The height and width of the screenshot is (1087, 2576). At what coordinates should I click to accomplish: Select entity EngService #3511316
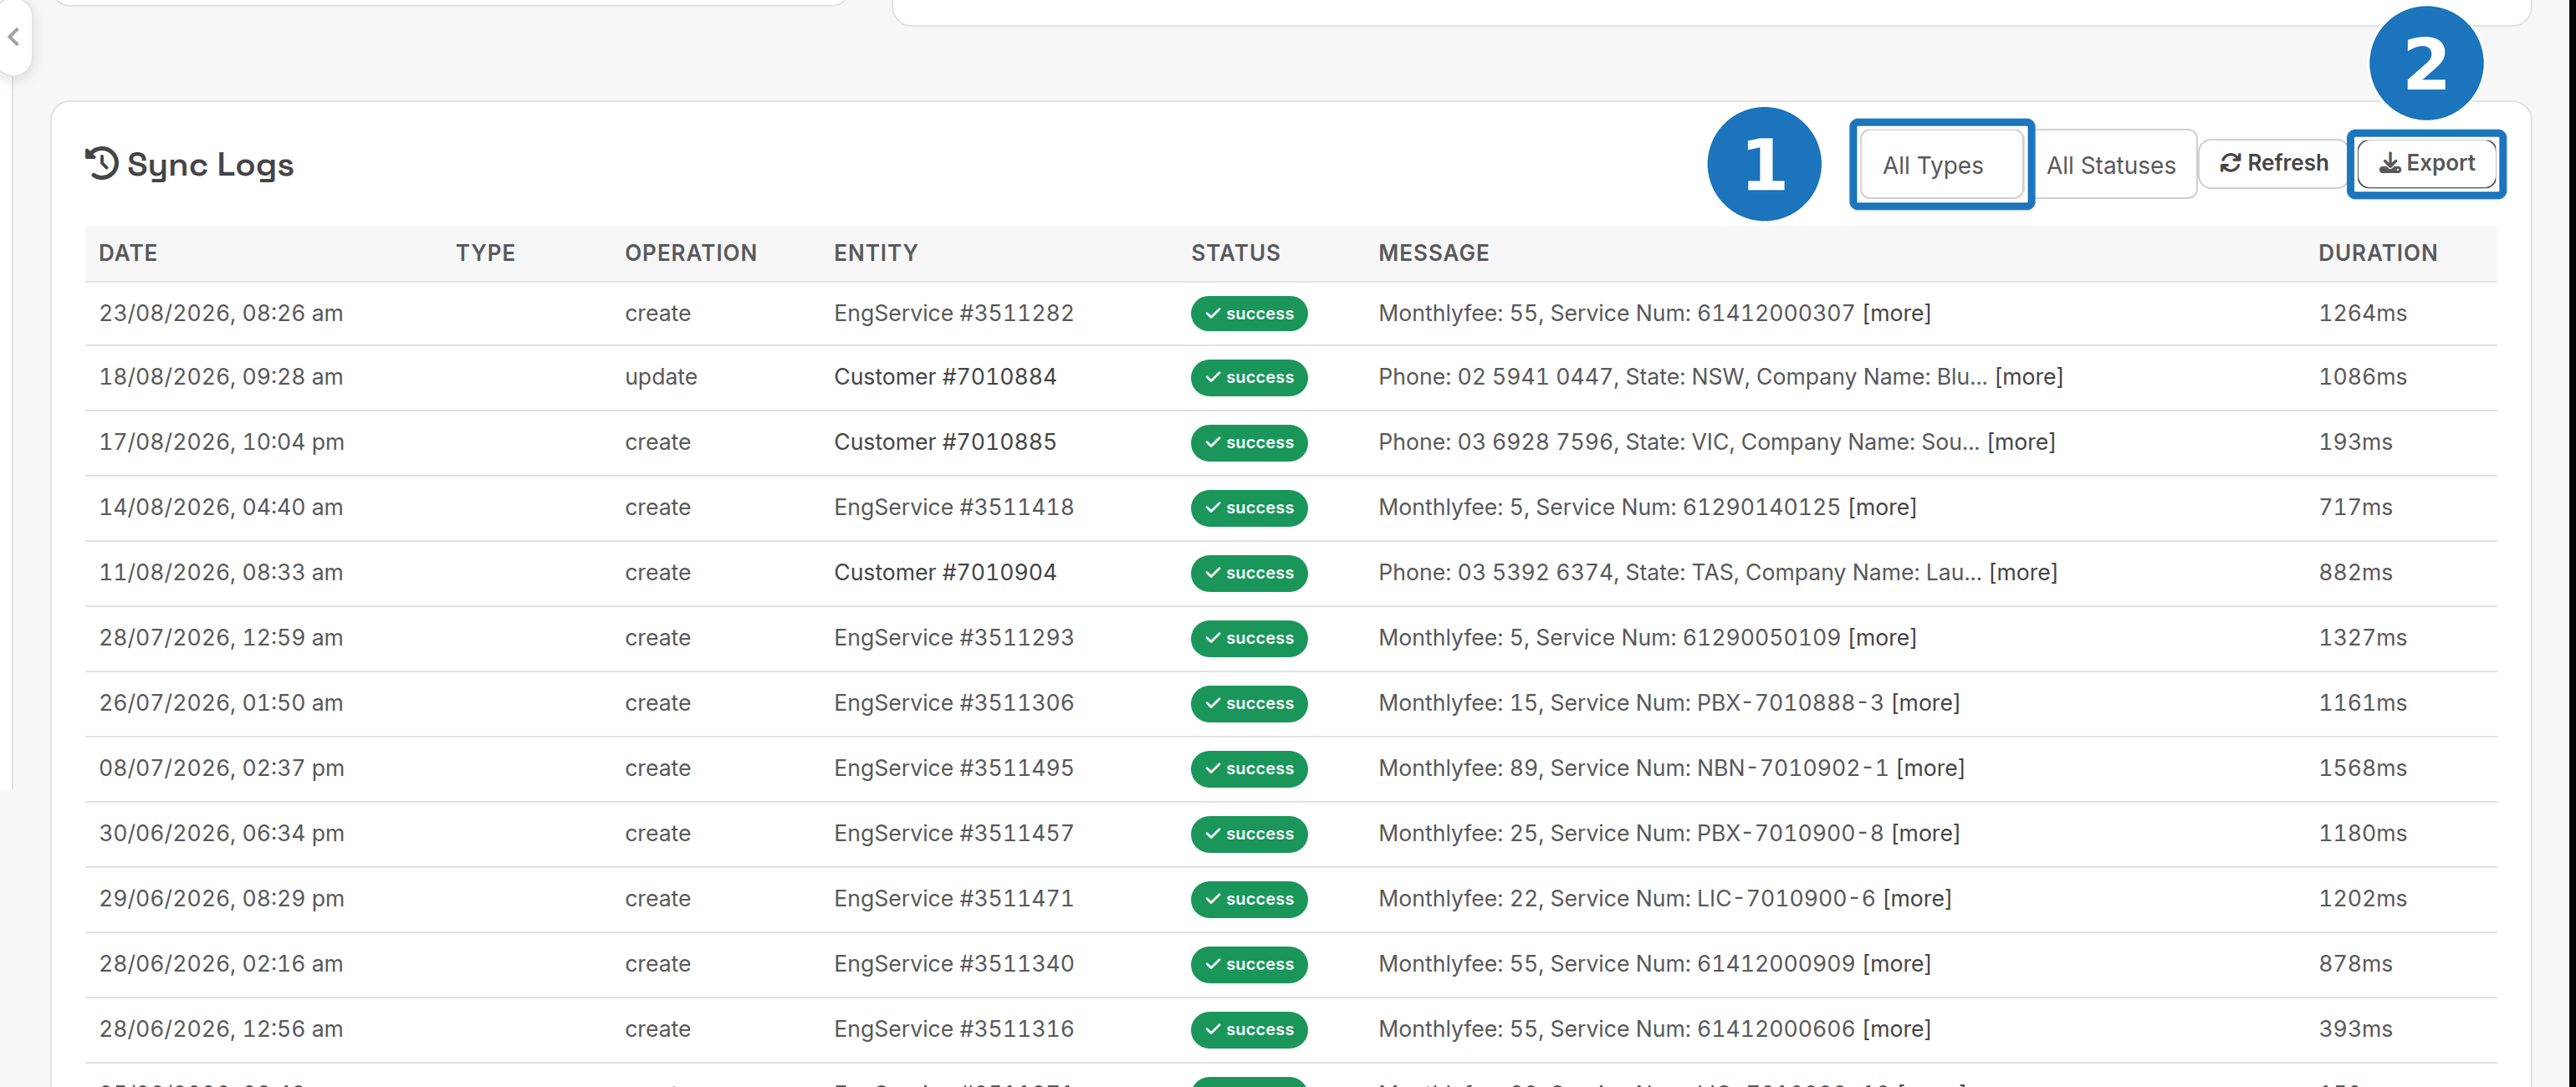(x=954, y=1029)
